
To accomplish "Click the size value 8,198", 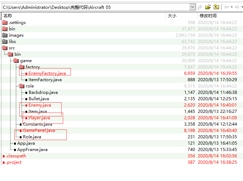I will point(189,131).
